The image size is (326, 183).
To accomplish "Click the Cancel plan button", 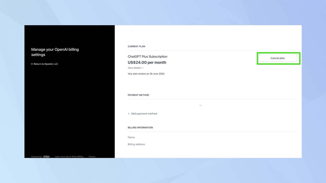I will [277, 58].
